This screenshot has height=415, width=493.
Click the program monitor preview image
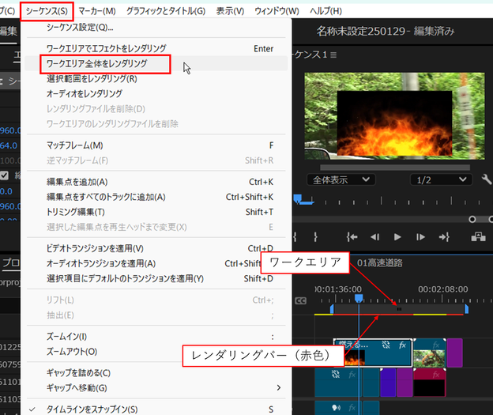click(394, 116)
